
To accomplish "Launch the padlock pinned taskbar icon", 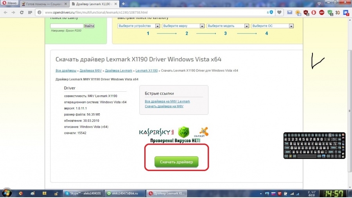I will click(x=56, y=193).
